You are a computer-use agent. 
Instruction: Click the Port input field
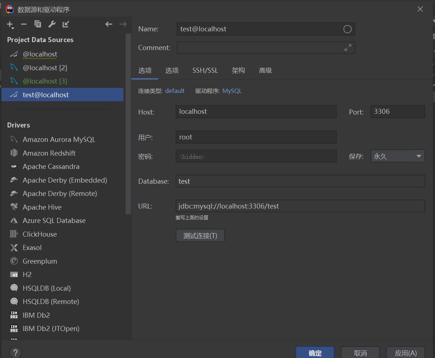[x=398, y=112]
